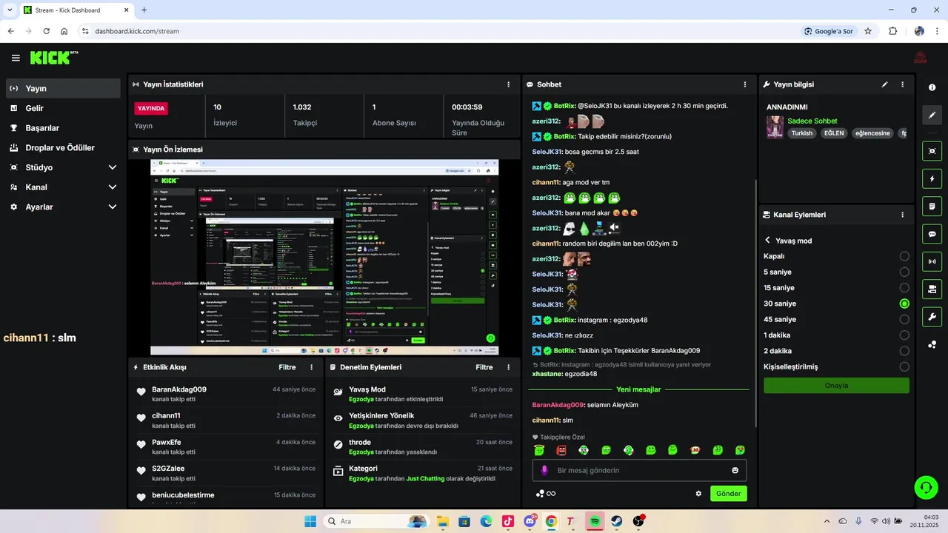
Task: Open the emoji picker in chat input
Action: [x=735, y=470]
